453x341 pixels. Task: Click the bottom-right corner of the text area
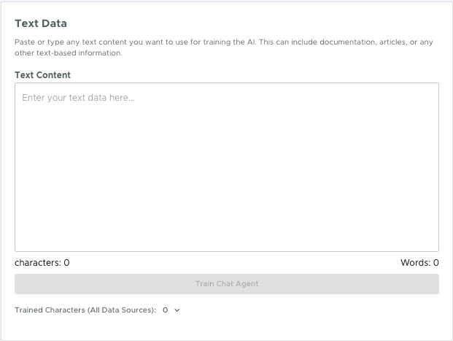click(435, 248)
